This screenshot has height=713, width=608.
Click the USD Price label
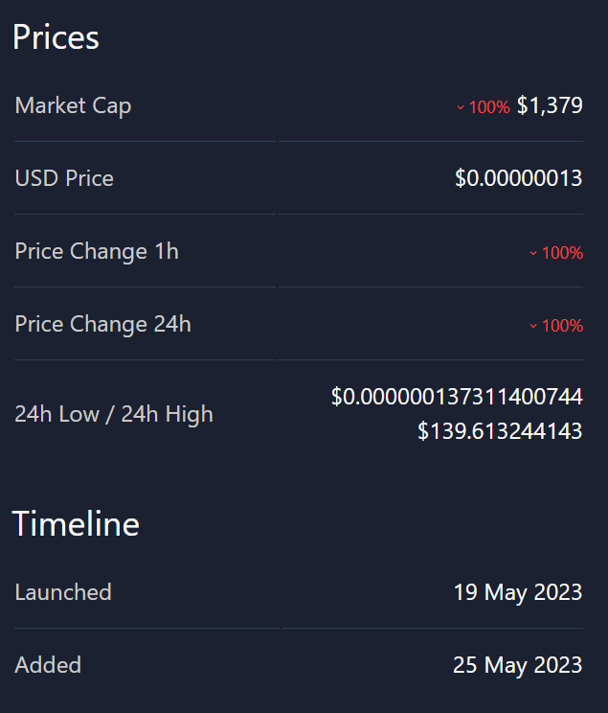[64, 178]
